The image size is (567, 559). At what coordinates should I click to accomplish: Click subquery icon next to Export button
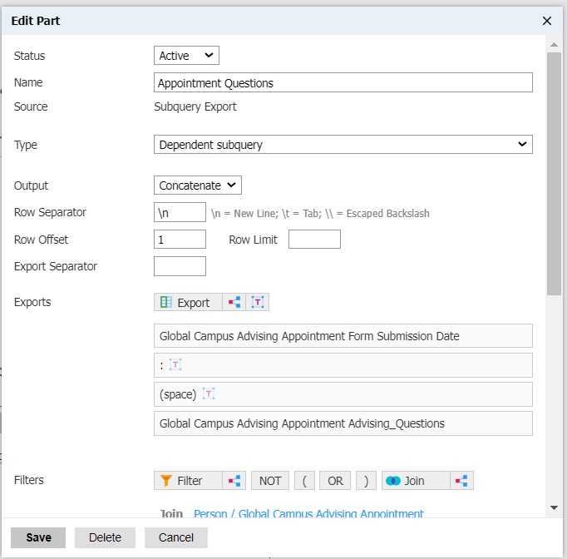point(234,303)
